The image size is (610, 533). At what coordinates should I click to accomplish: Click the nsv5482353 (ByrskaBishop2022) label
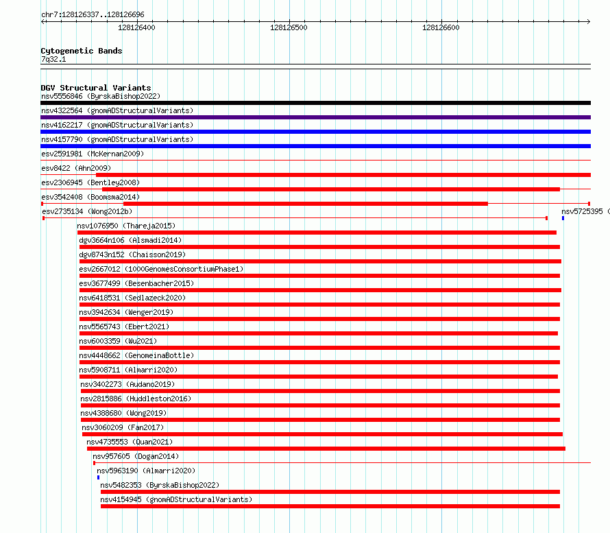tap(160, 485)
